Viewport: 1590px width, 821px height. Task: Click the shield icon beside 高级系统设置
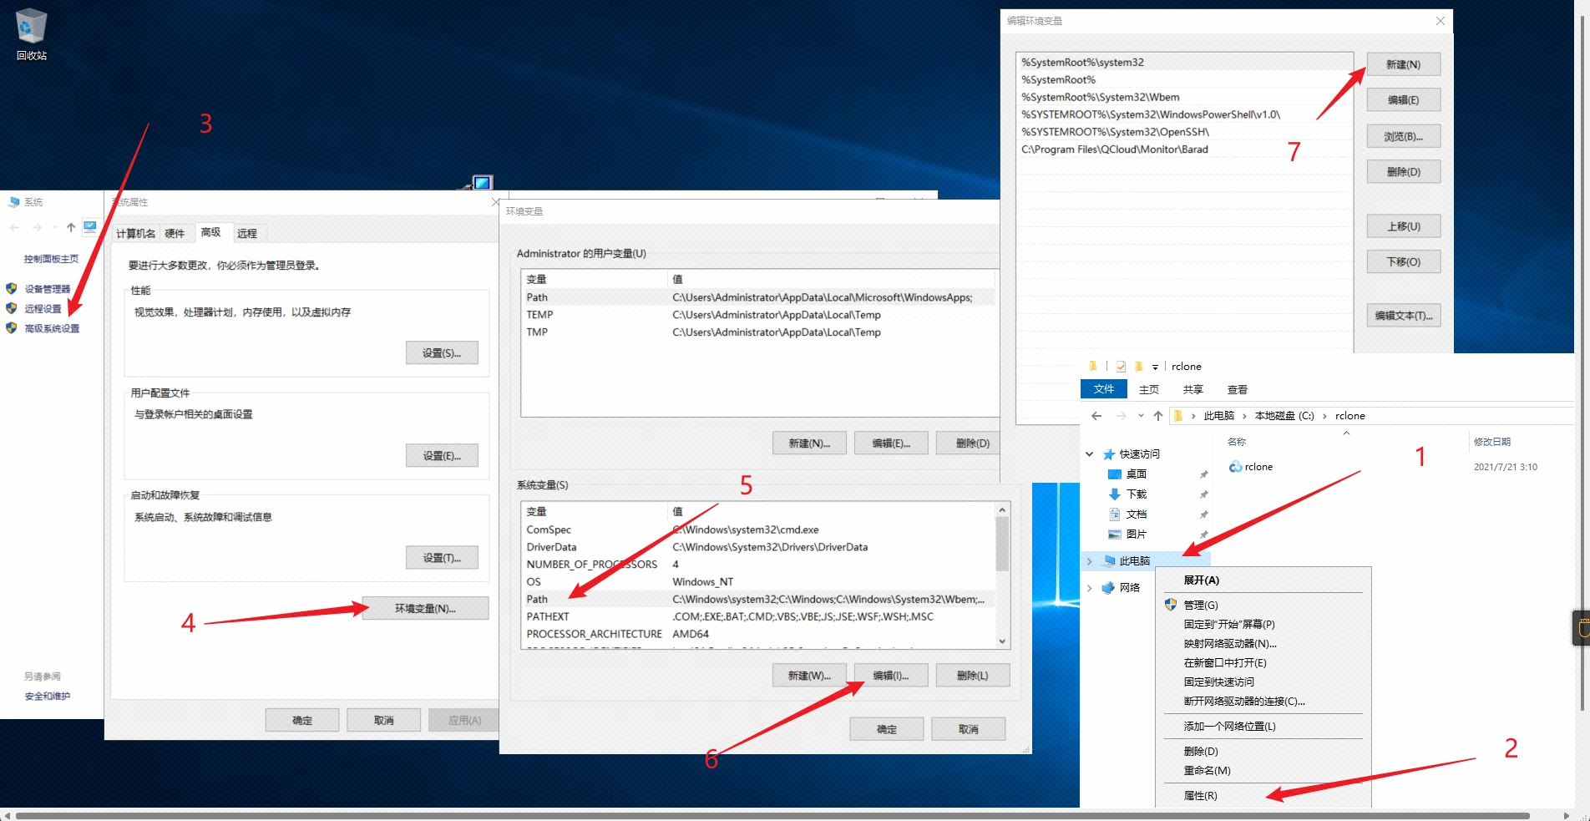pos(12,328)
